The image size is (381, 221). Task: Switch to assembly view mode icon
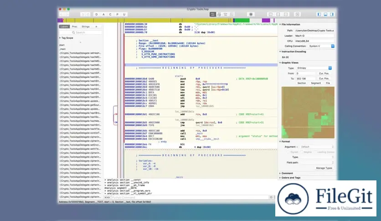213,14
